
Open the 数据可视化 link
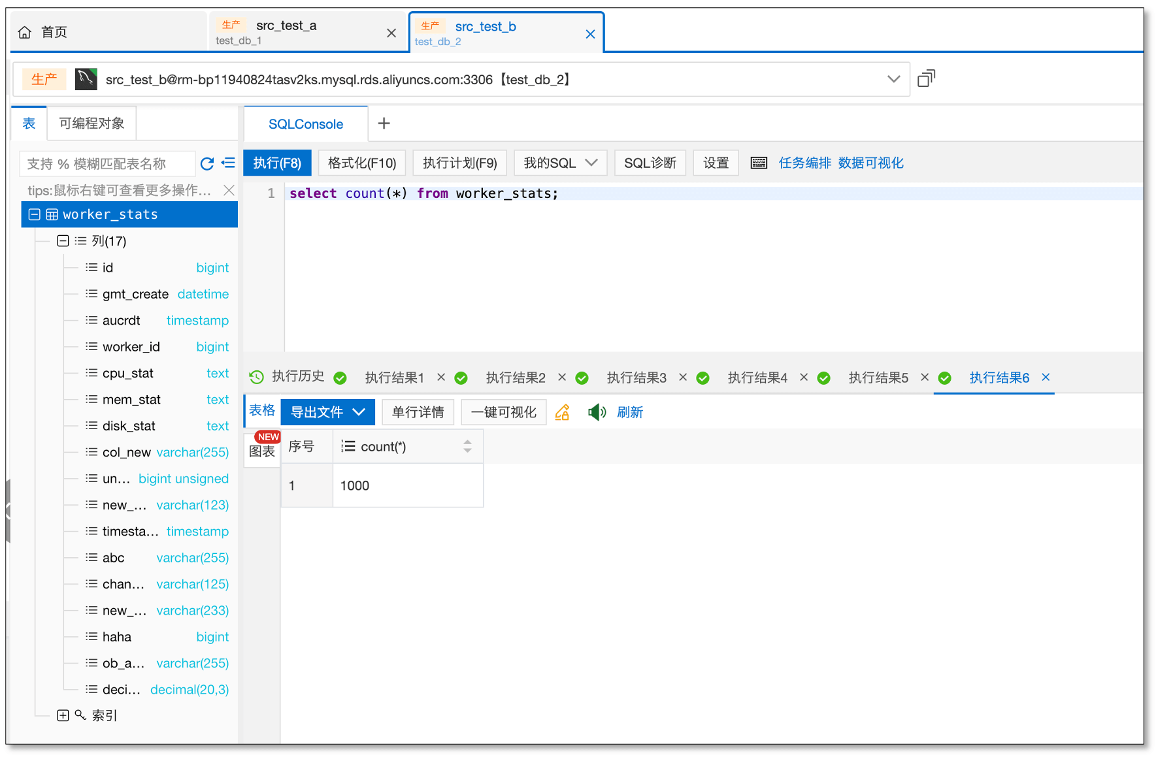pyautogui.click(x=870, y=163)
